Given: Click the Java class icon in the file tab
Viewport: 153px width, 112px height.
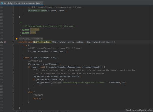Looking at the screenshot, I should click(2, 3).
